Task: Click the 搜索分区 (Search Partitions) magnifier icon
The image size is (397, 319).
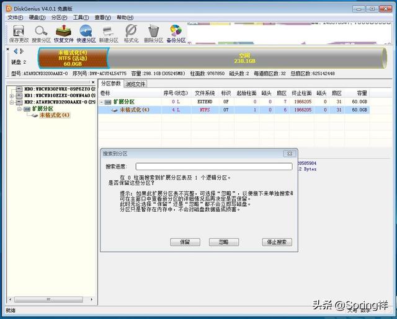Action: pos(40,33)
